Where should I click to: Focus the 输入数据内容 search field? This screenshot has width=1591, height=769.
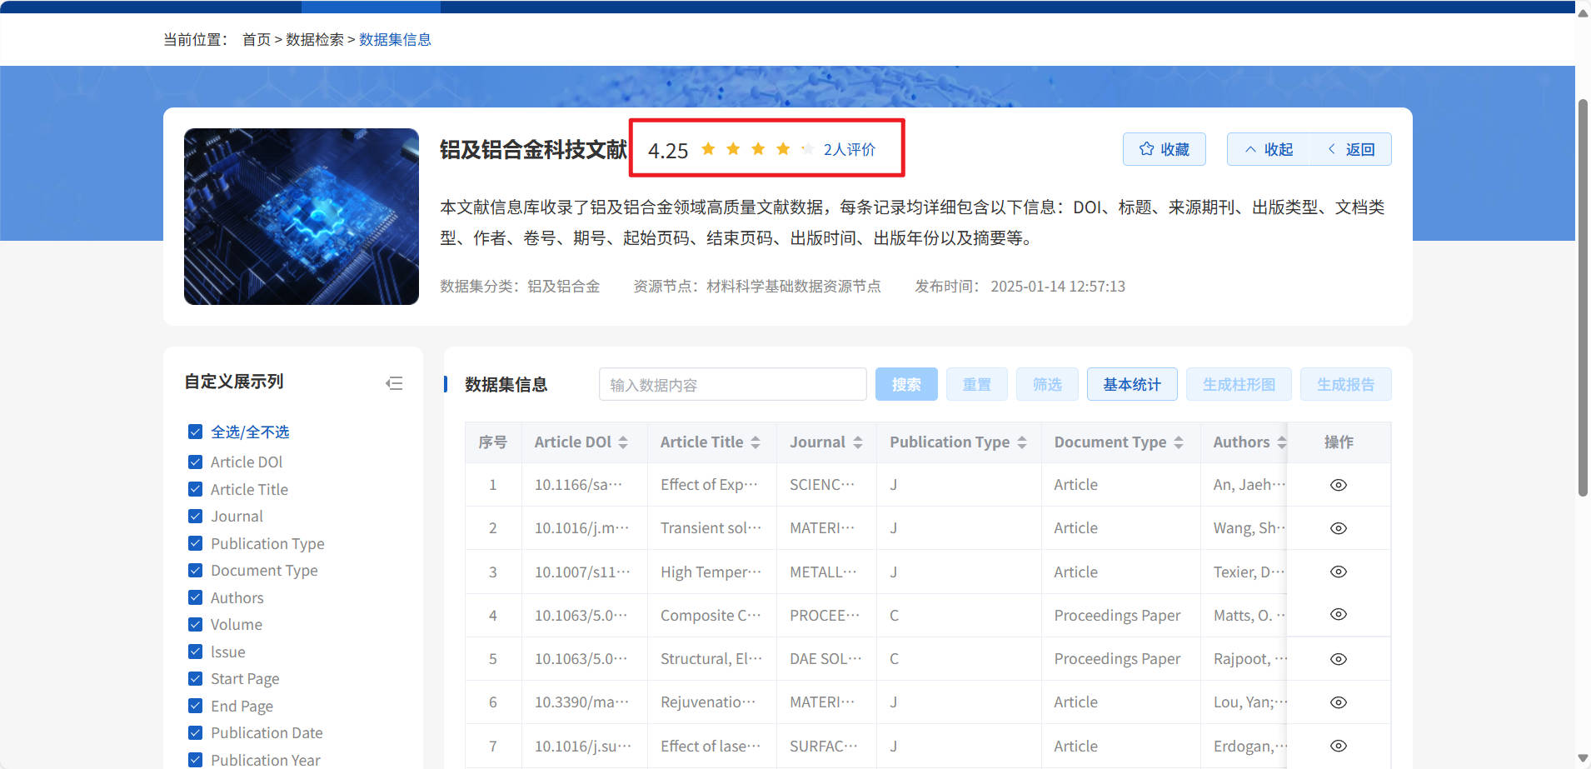pos(732,384)
